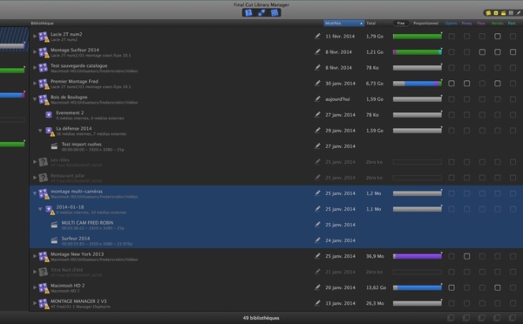Click the green storage bar of Lacie 2T num2
523x324 pixels.
(418, 37)
